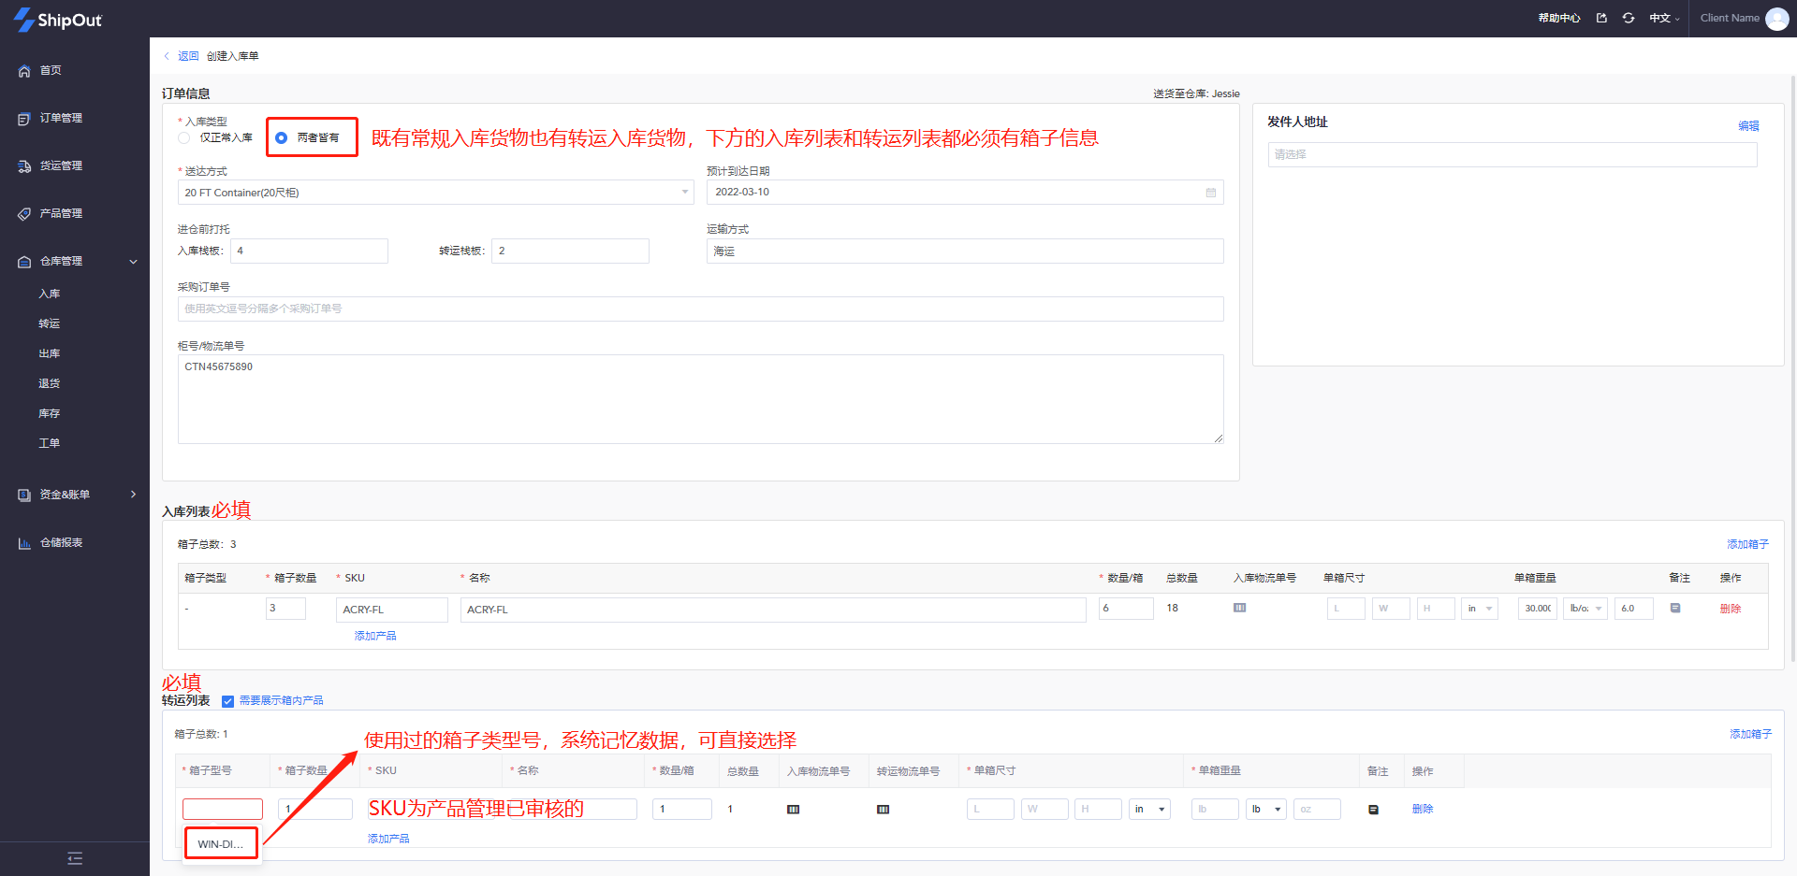Viewport: 1797px width, 876px height.
Task: Click the ShipOut logo
Action: 57,20
